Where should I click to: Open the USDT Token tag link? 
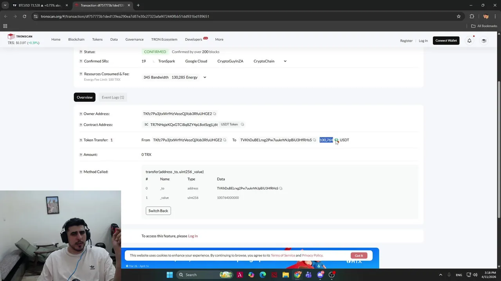(229, 124)
